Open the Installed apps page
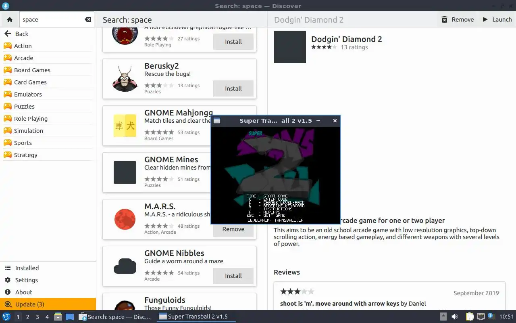The height and width of the screenshot is (323, 516). point(48,268)
